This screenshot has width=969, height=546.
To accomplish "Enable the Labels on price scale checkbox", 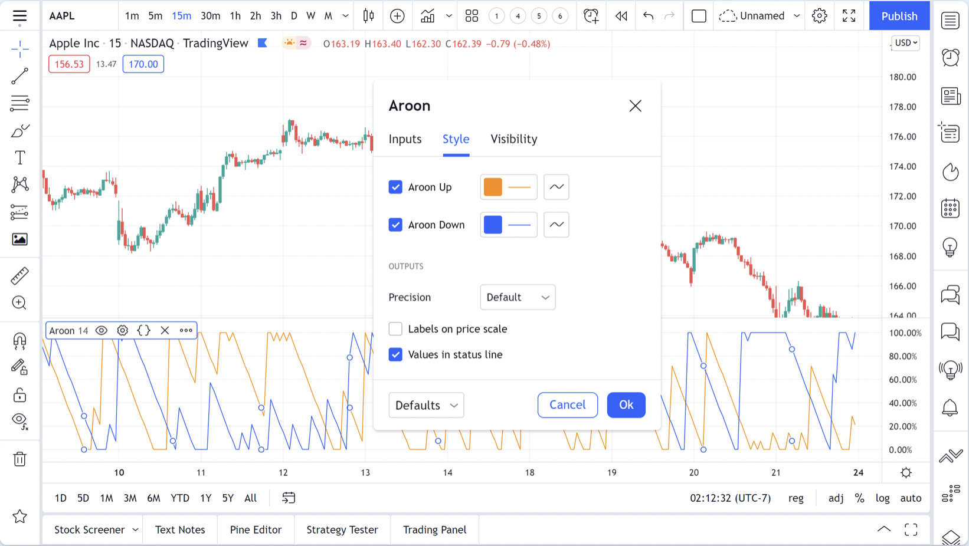I will [x=395, y=329].
